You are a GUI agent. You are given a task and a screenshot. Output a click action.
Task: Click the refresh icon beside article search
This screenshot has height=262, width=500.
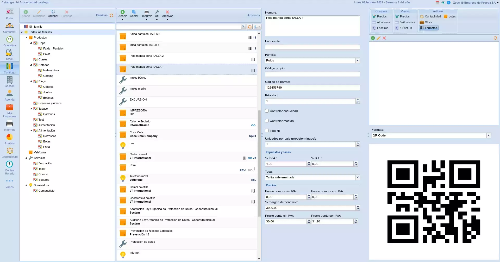[249, 27]
